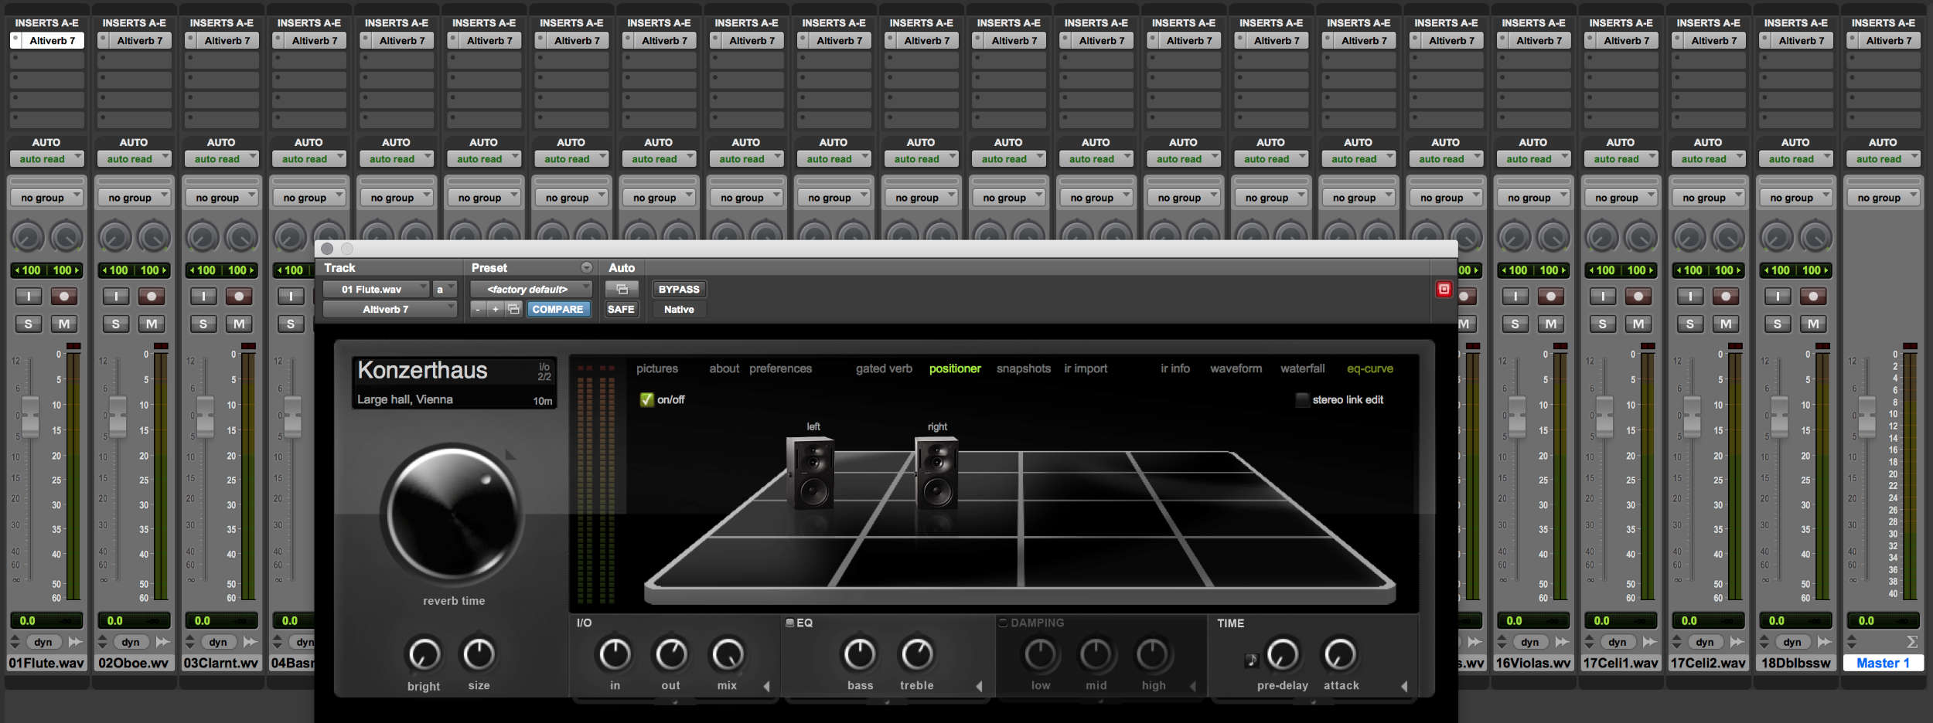Toggle the DAMPING section enable switch
Viewport: 1933px width, 723px height.
pyautogui.click(x=1003, y=623)
